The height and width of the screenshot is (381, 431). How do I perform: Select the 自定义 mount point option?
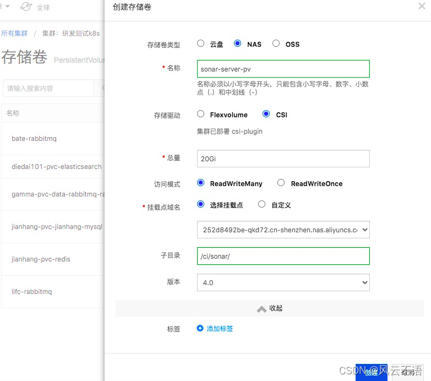coord(261,204)
